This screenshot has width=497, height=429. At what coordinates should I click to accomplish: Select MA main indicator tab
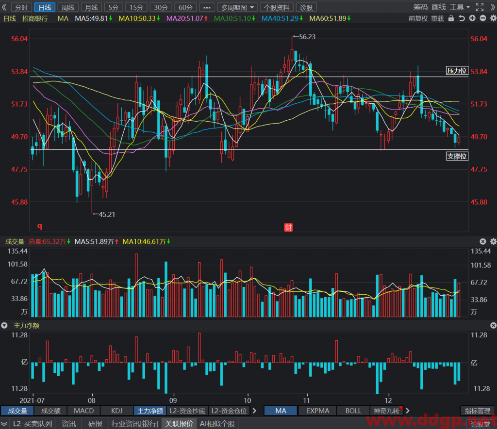[x=281, y=411]
